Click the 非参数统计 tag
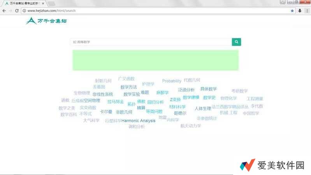 point(207,118)
